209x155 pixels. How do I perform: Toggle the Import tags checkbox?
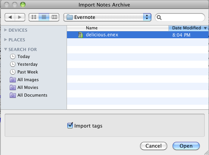[70, 126]
